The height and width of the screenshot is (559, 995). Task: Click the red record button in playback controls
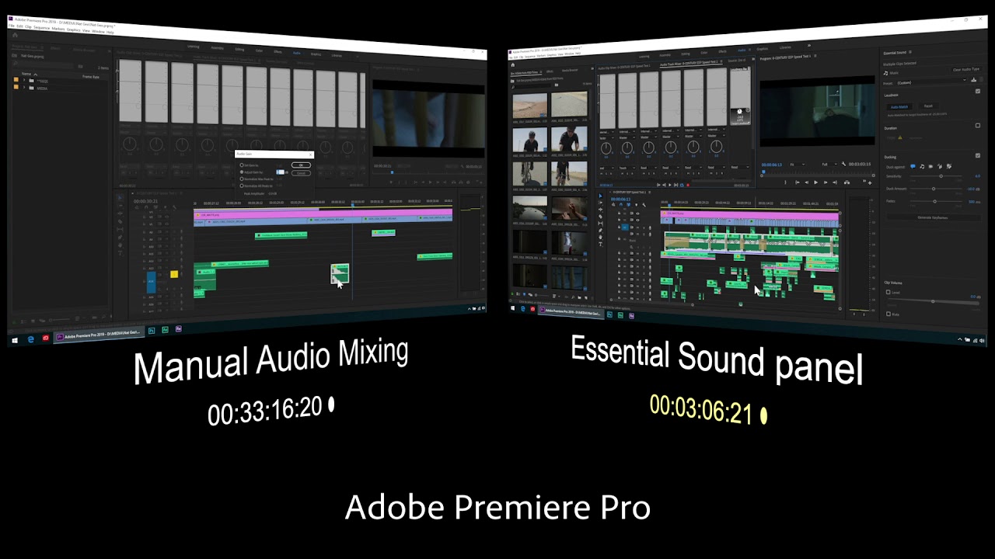688,185
